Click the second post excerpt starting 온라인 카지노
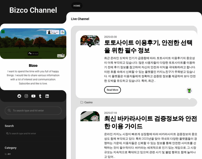The height and width of the screenshot is (159, 202). click(x=151, y=145)
